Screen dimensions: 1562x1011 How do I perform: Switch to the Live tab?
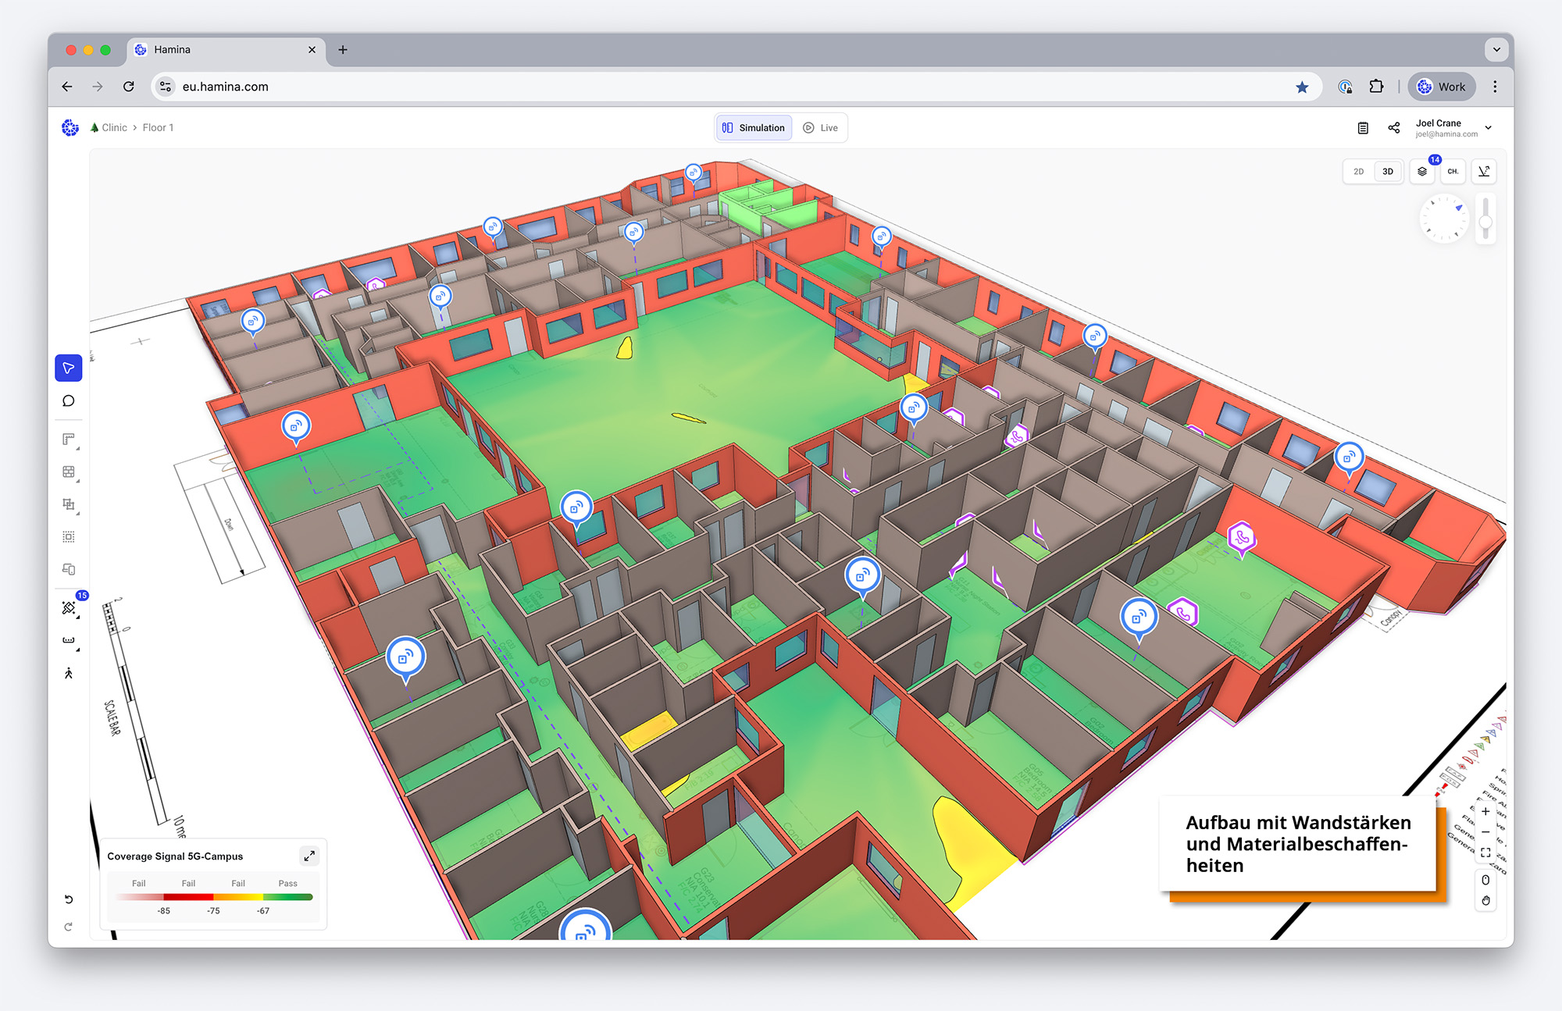pyautogui.click(x=821, y=128)
